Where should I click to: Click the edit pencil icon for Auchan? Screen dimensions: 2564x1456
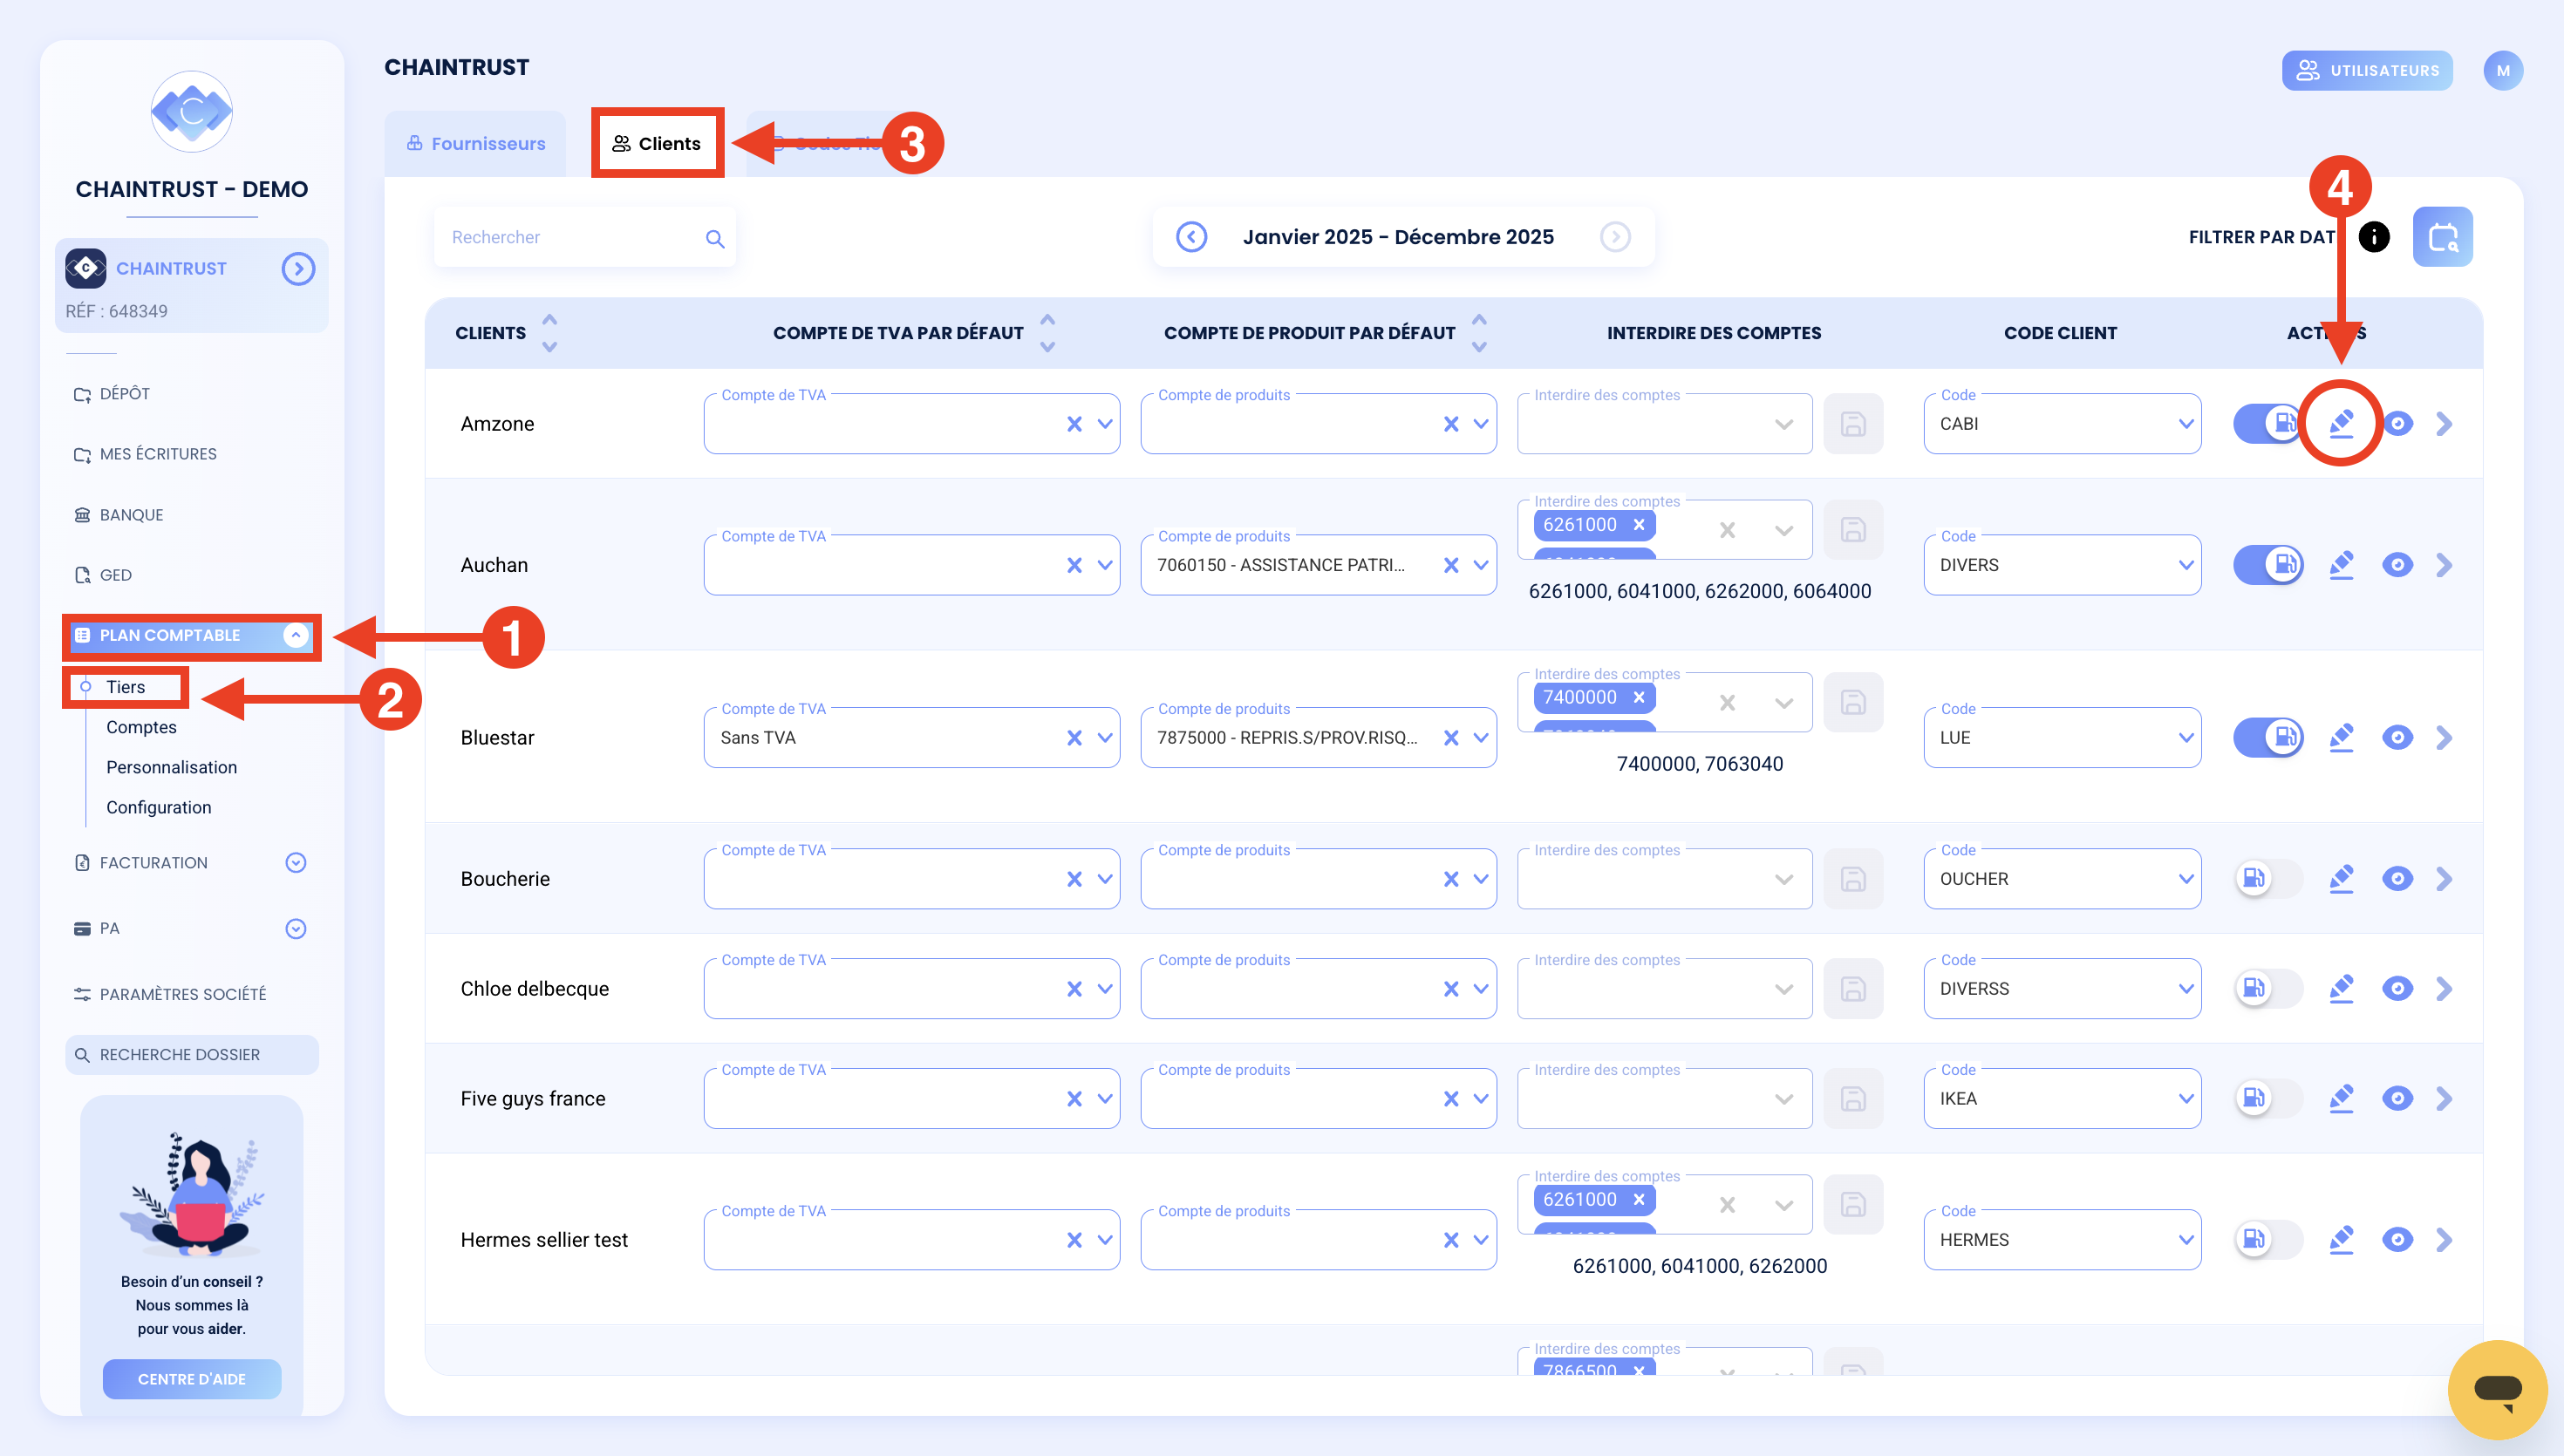click(2341, 565)
